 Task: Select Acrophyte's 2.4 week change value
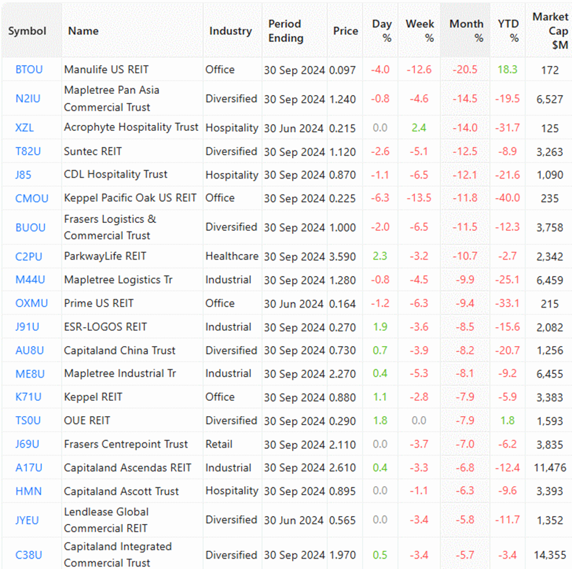pos(419,127)
